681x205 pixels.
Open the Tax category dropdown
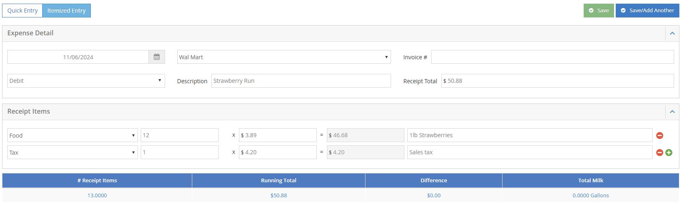(73, 153)
